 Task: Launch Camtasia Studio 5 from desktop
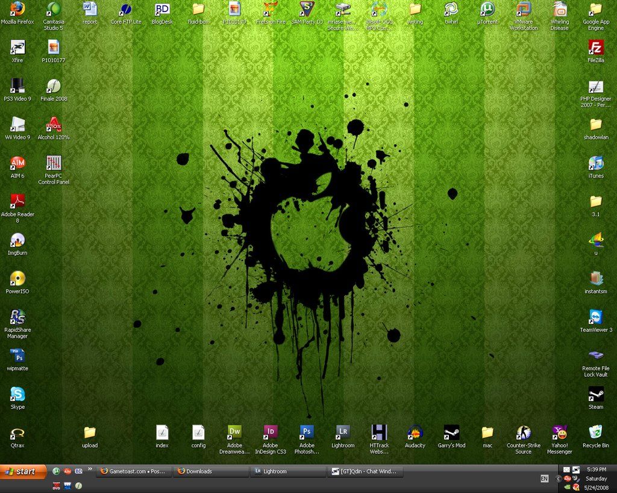click(54, 16)
